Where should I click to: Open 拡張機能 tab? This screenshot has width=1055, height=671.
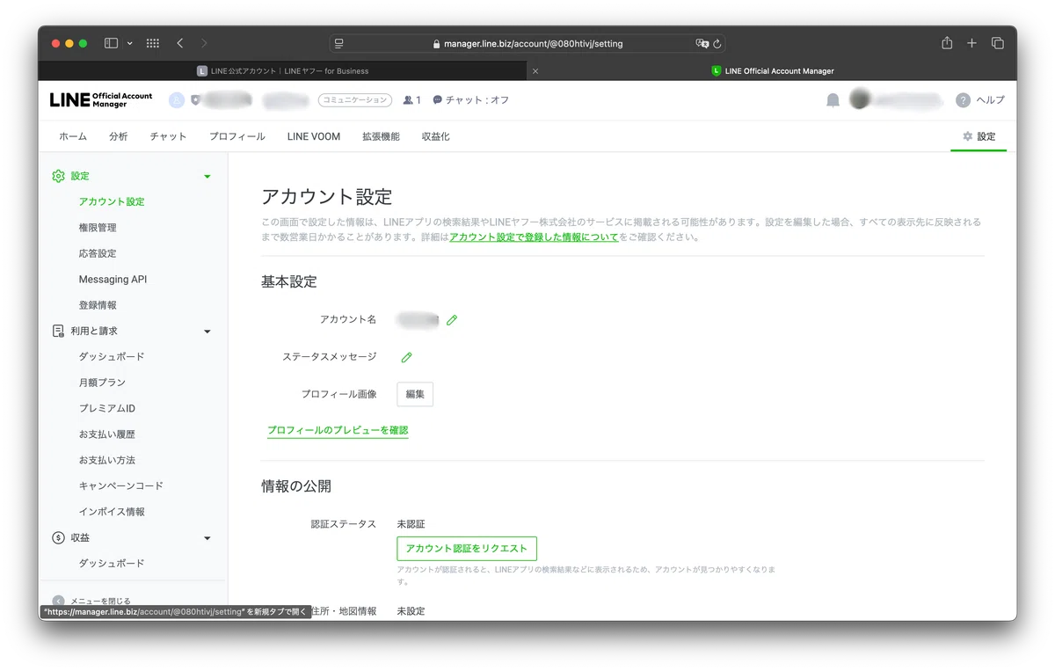click(381, 136)
